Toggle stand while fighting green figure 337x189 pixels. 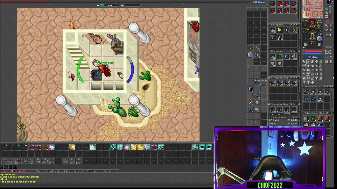pyautogui.click(x=331, y=26)
